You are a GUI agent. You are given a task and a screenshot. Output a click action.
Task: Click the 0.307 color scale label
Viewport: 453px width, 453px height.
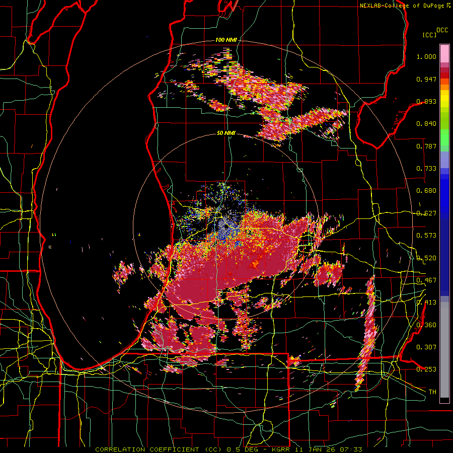coord(426,347)
